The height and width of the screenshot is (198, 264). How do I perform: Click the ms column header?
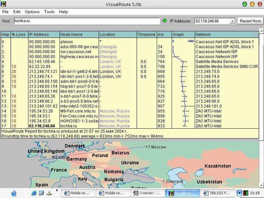tap(164, 35)
